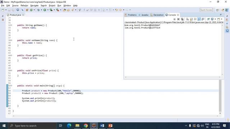
Task: Click the Quick Access field
Action: tap(206, 10)
